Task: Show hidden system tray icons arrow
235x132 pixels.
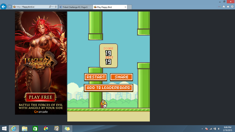Action: point(202,129)
